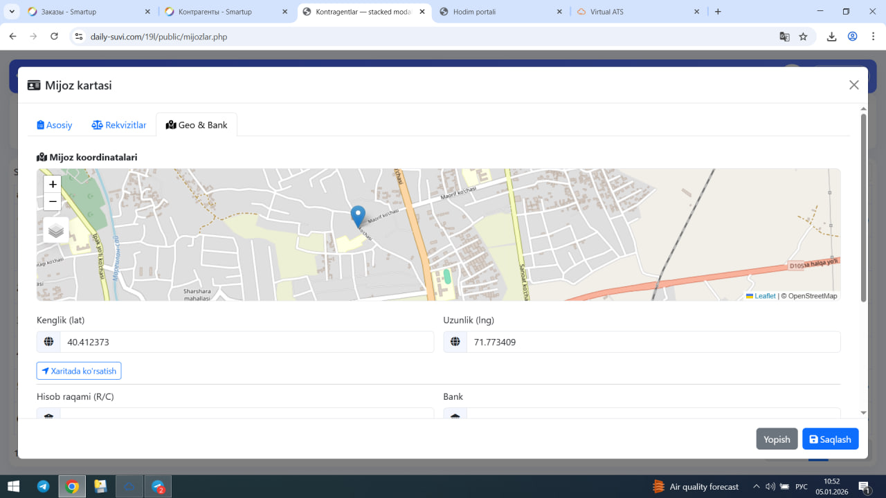Open the volume control in tray
The width and height of the screenshot is (886, 498).
770,486
